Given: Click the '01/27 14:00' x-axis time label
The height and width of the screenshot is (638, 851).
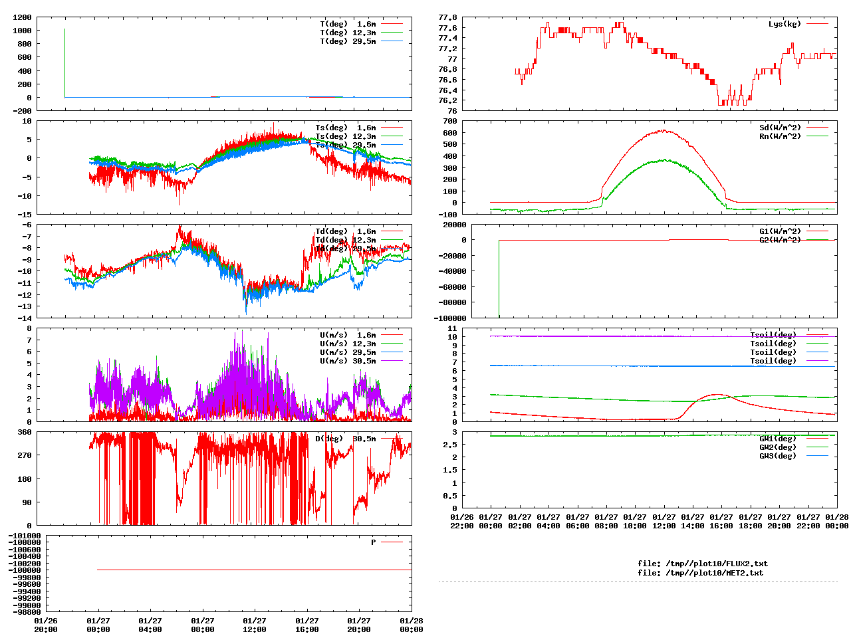Looking at the screenshot, I should pyautogui.click(x=693, y=522).
